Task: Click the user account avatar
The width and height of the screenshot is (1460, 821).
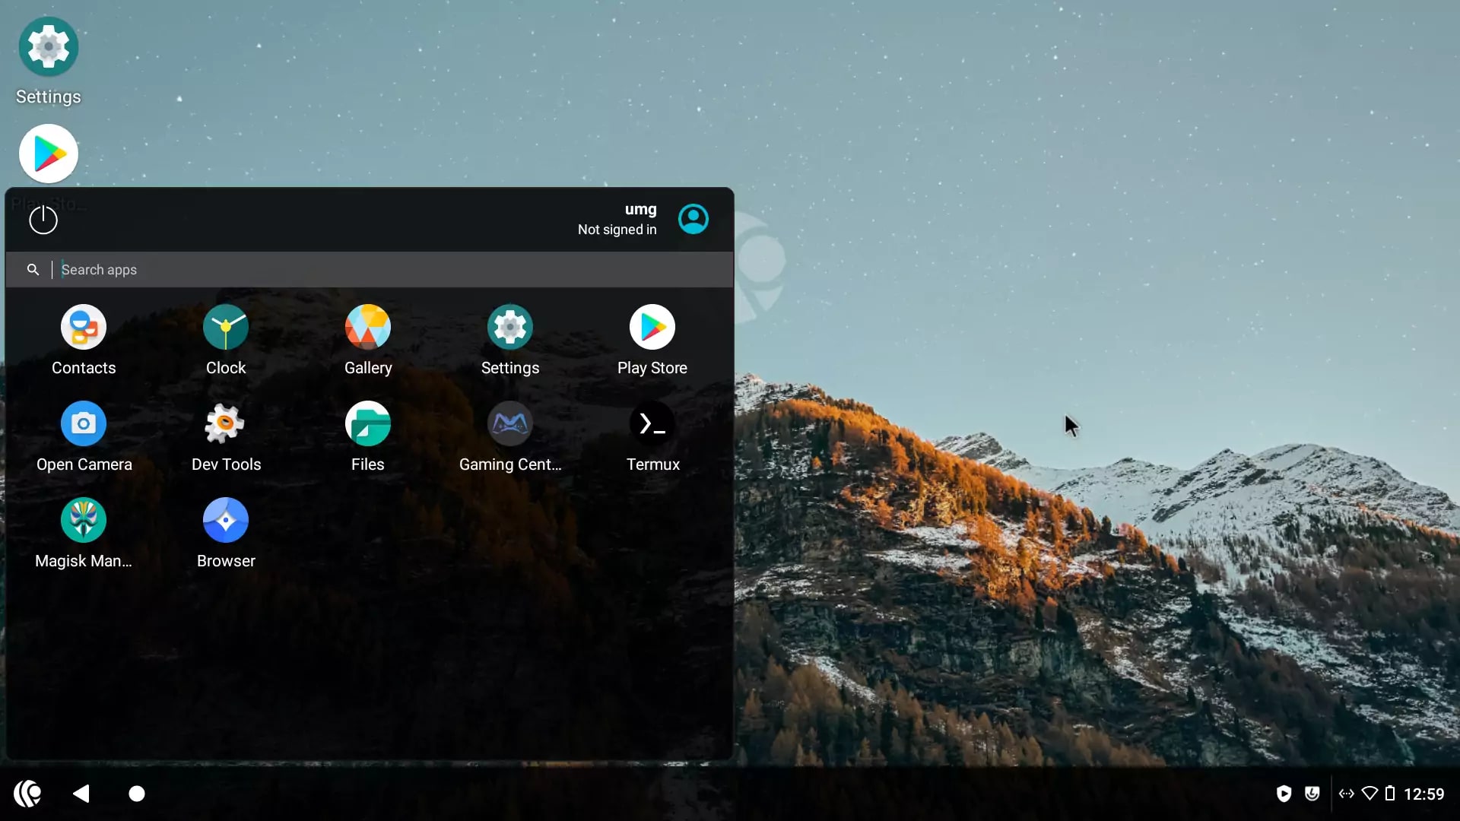Action: tap(693, 220)
